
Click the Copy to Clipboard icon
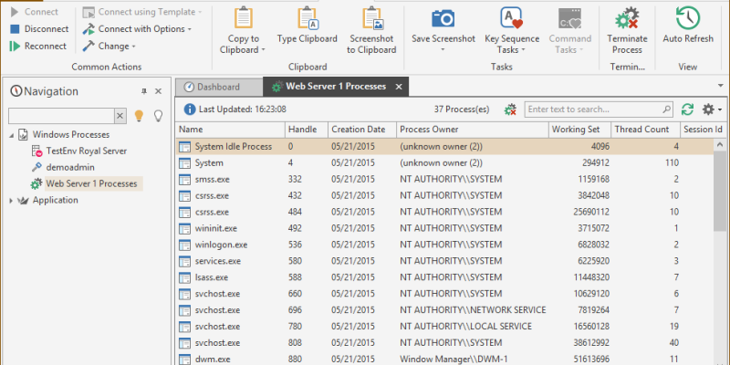pyautogui.click(x=244, y=19)
